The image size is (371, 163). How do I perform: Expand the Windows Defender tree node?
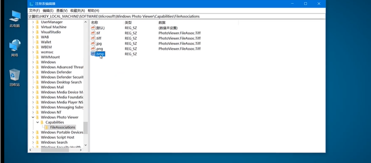pyautogui.click(x=33, y=72)
